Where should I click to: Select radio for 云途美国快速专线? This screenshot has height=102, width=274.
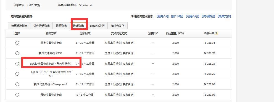[17, 95]
